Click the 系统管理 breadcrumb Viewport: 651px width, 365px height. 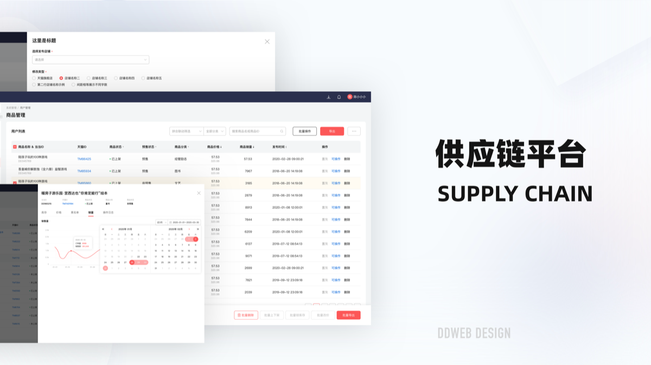11,108
